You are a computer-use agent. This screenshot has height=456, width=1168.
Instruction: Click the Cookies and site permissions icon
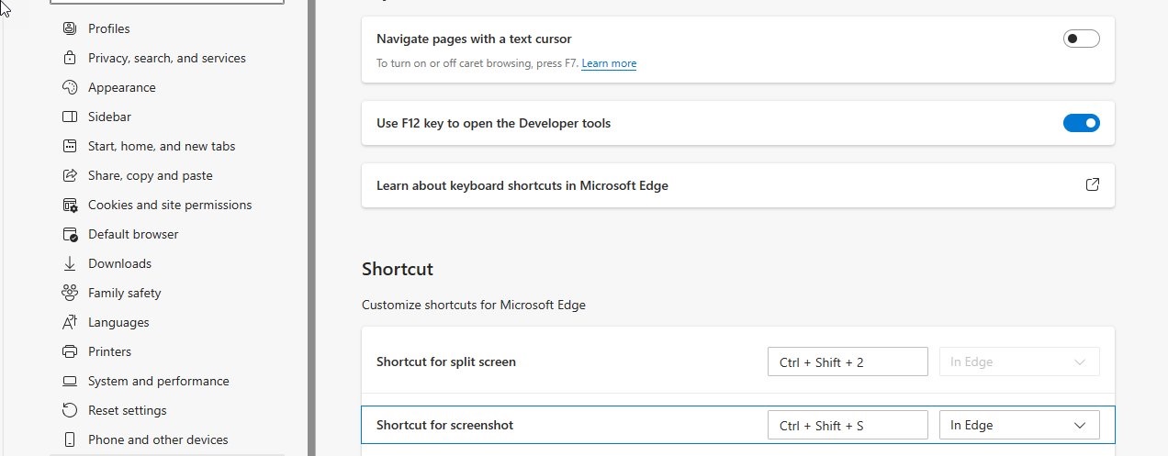[69, 205]
